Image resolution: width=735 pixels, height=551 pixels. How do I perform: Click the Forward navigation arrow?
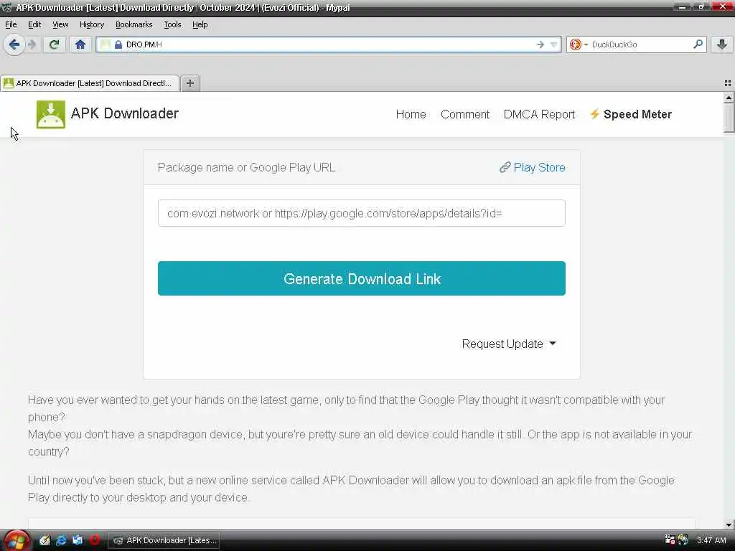[x=32, y=44]
